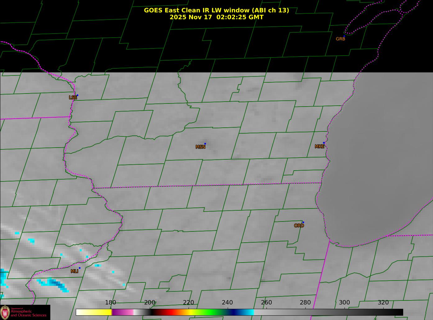Click the GRB station label
This screenshot has width=433, height=320.
tap(340, 39)
